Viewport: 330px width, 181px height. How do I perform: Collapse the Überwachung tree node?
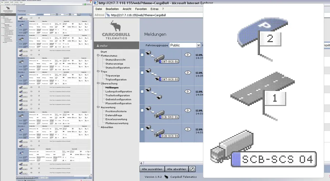pos(98,83)
